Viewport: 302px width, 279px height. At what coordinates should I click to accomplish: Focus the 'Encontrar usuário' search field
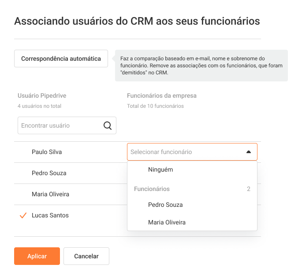[60, 125]
